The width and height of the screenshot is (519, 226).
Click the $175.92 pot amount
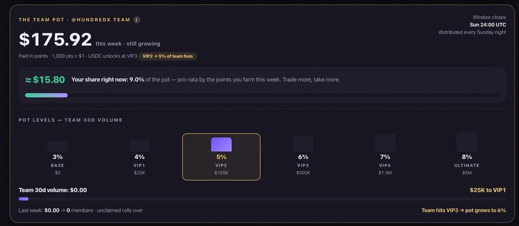55,39
